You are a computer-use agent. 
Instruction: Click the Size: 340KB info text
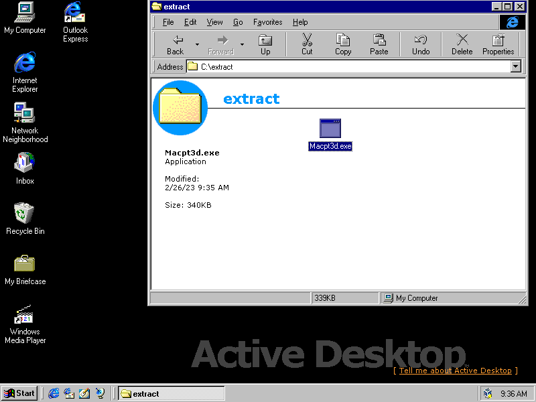point(188,205)
